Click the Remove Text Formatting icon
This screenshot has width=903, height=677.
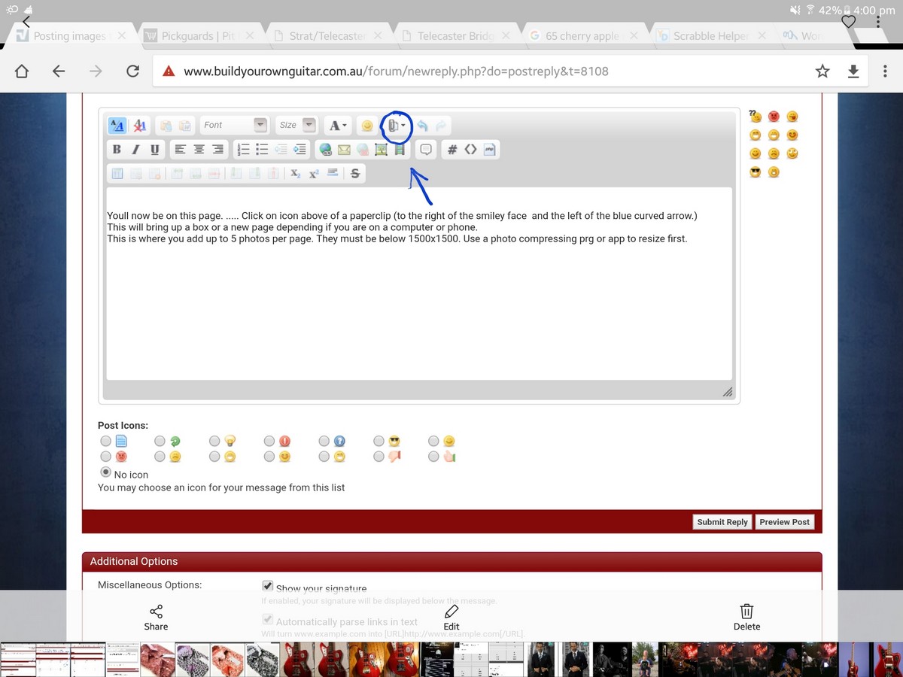[x=140, y=126]
